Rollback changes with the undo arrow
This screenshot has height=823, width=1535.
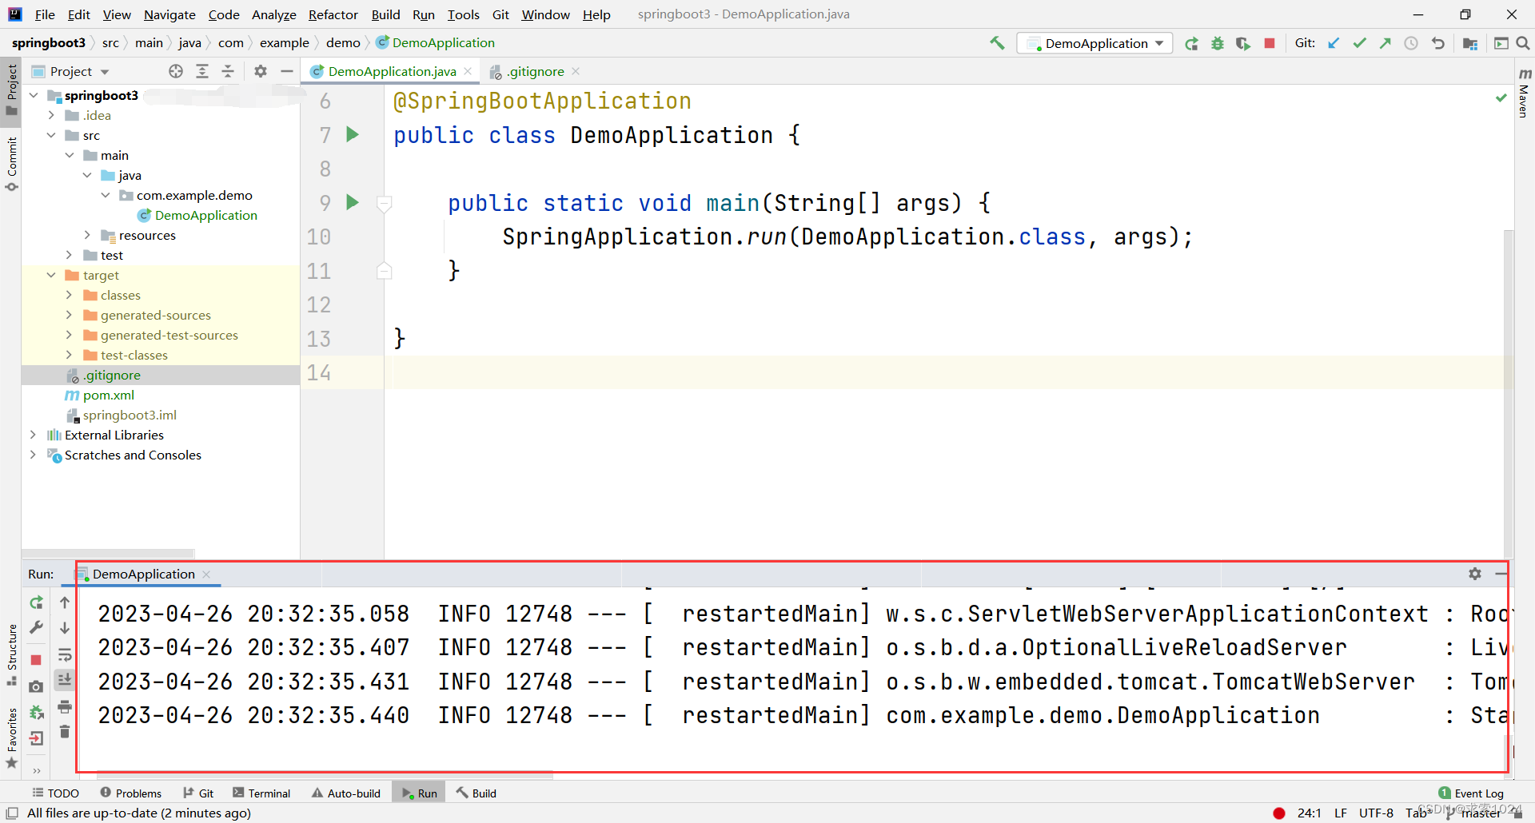[x=1437, y=43]
